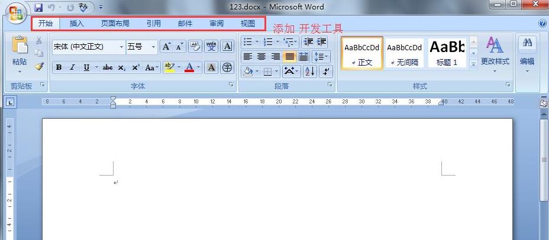Toggle bold formatting

pyautogui.click(x=59, y=67)
